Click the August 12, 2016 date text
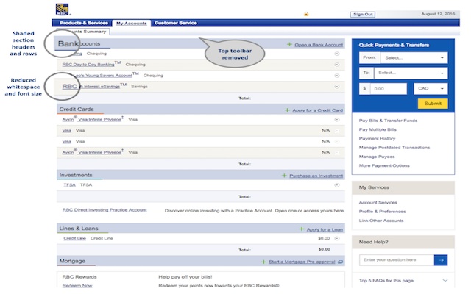Screen dimensions: 471x294 pyautogui.click(x=438, y=14)
